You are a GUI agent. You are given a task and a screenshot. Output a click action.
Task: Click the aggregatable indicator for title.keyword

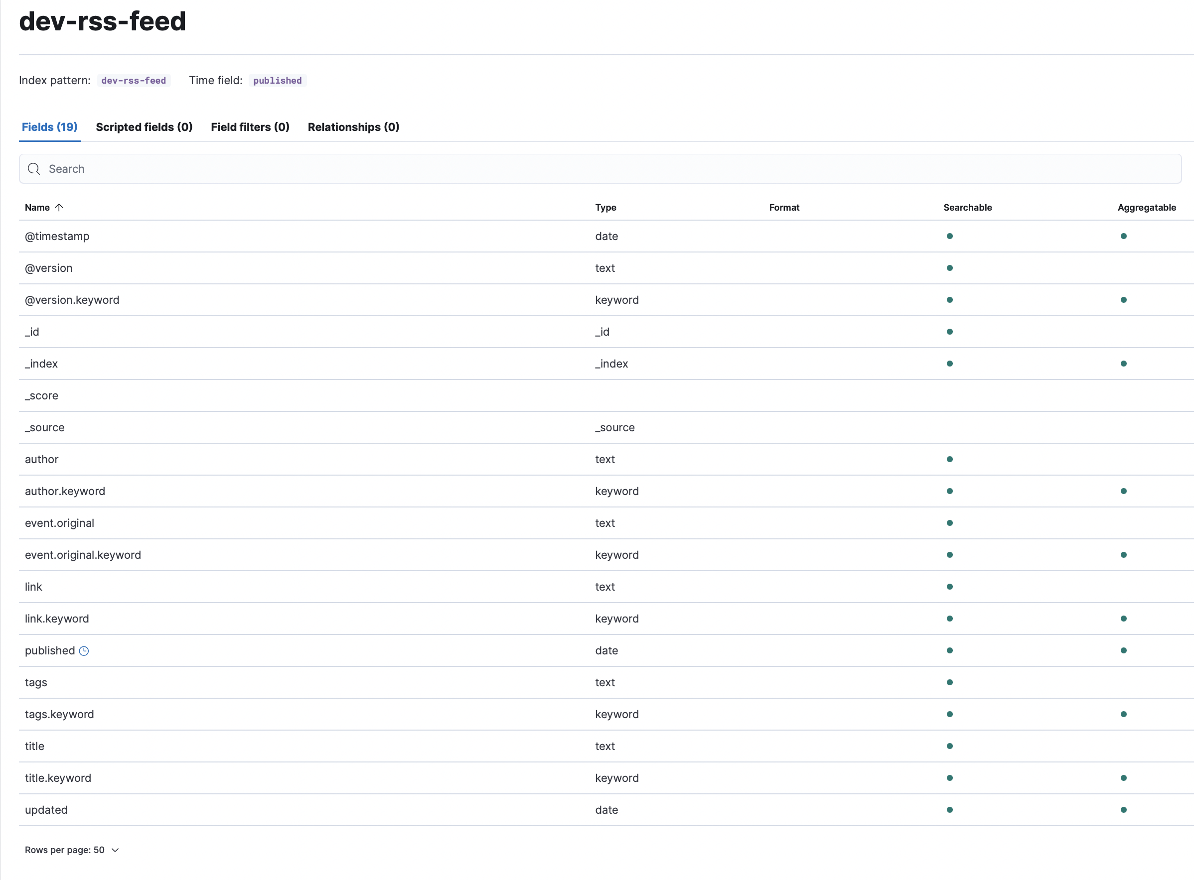pos(1124,778)
